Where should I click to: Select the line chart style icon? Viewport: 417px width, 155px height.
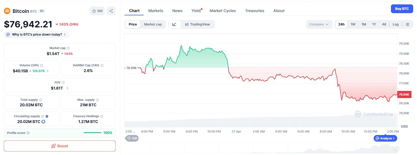[x=174, y=24]
